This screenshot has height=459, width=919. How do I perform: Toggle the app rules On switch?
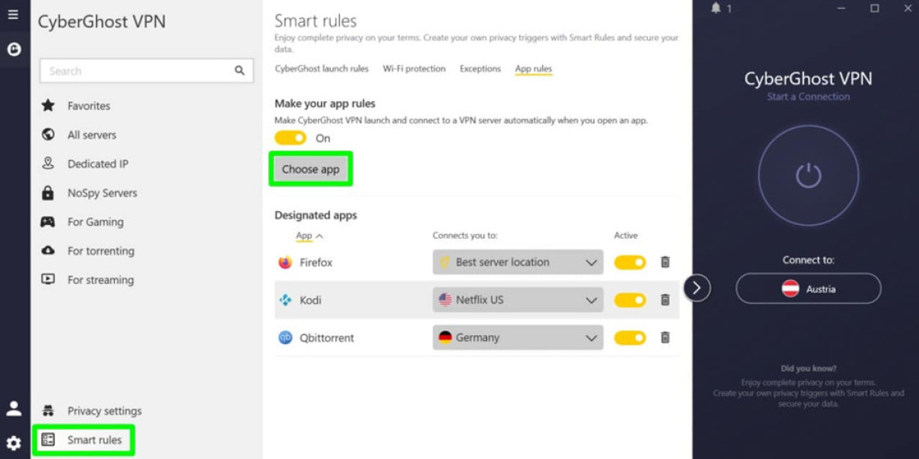pyautogui.click(x=290, y=138)
